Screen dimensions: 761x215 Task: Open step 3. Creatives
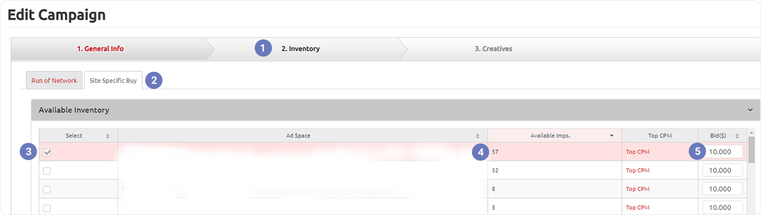(x=493, y=49)
